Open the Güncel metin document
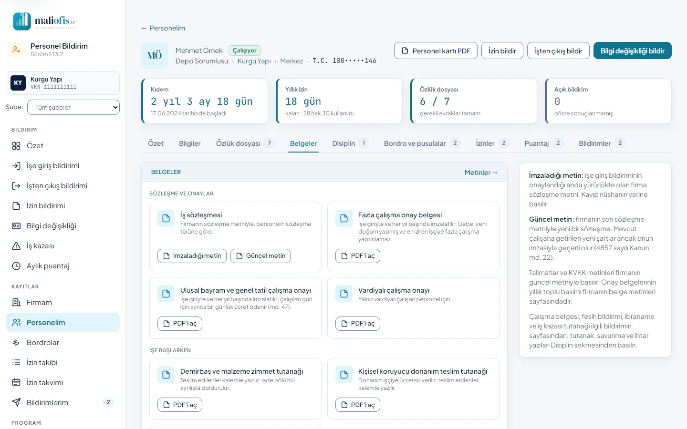687x429 pixels. pos(260,256)
